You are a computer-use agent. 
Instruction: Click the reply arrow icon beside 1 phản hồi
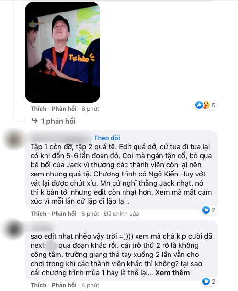(34, 121)
